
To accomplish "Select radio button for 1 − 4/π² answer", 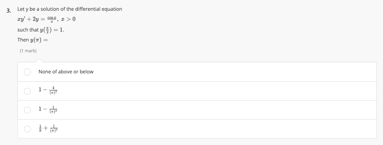I will (28, 91).
